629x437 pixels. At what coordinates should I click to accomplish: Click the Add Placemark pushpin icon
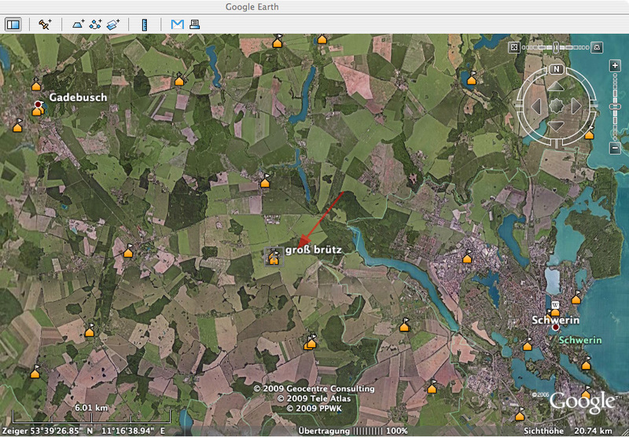pyautogui.click(x=45, y=24)
